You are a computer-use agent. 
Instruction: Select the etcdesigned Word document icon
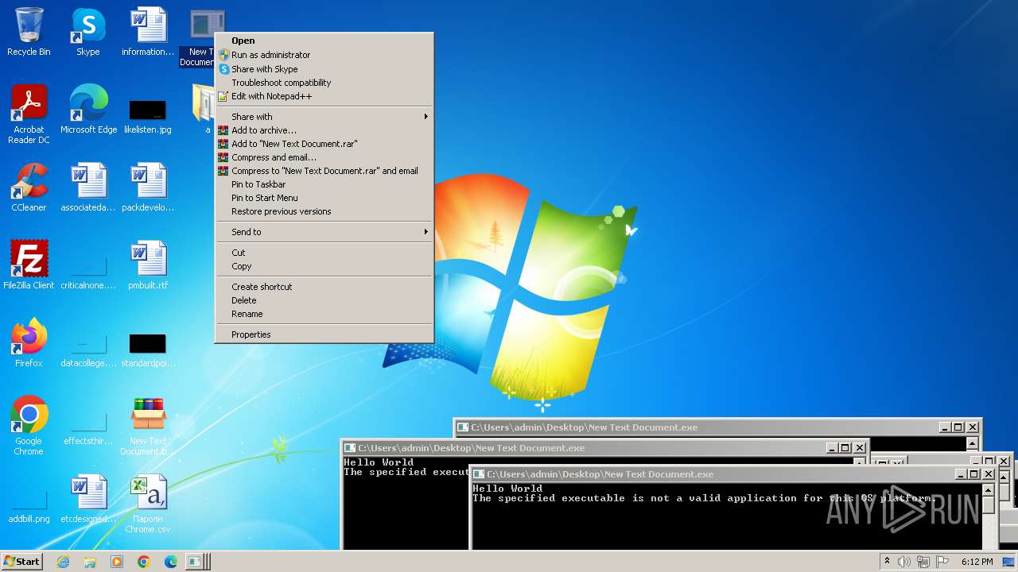pos(88,499)
